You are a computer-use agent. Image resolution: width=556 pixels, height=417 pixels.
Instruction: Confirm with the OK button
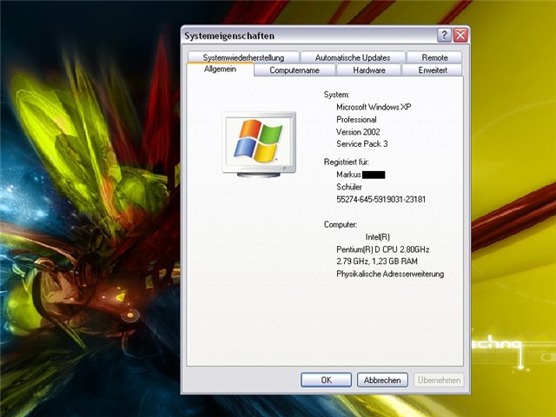(x=327, y=381)
